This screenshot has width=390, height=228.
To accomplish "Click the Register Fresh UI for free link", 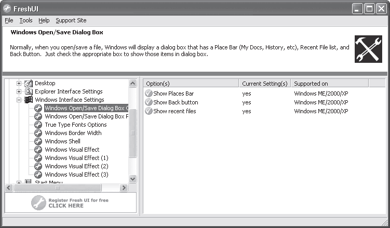I will tap(70, 203).
